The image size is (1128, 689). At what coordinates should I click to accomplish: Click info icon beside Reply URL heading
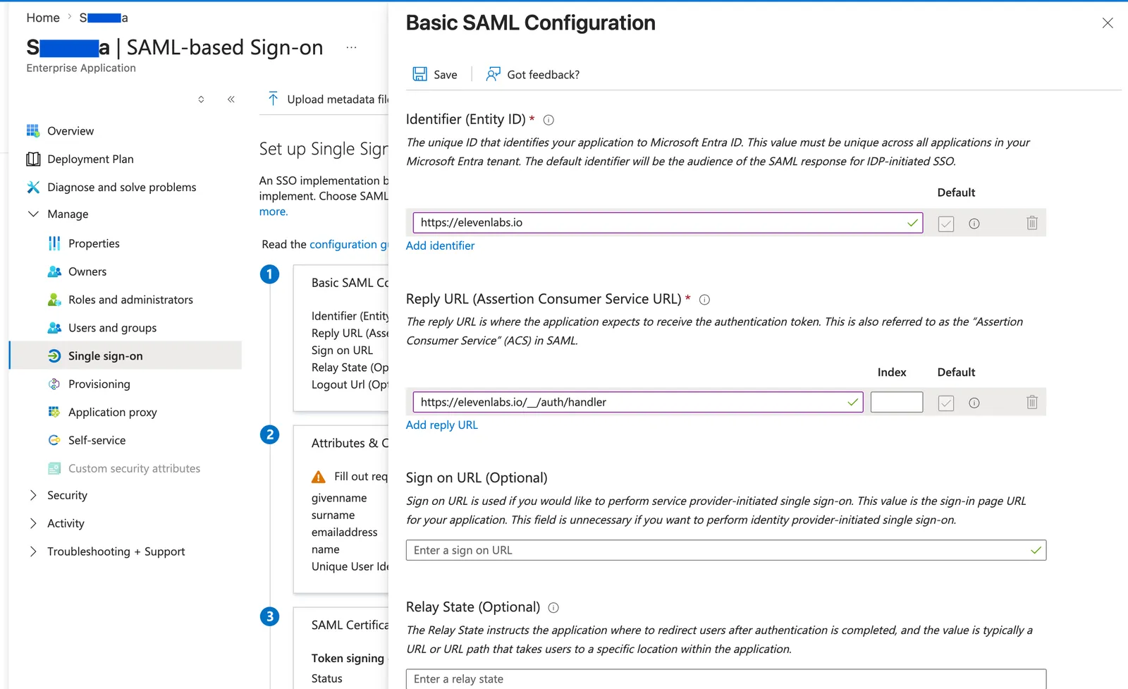tap(704, 300)
